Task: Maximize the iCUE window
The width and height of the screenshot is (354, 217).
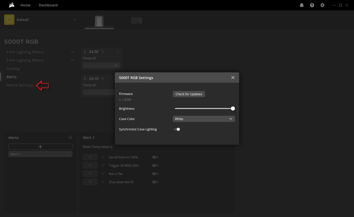Action: click(x=341, y=5)
